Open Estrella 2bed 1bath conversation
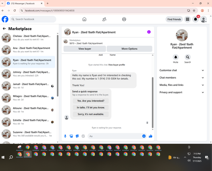Image resolution: width=212 pixels, height=171 pixels. (x=28, y=122)
